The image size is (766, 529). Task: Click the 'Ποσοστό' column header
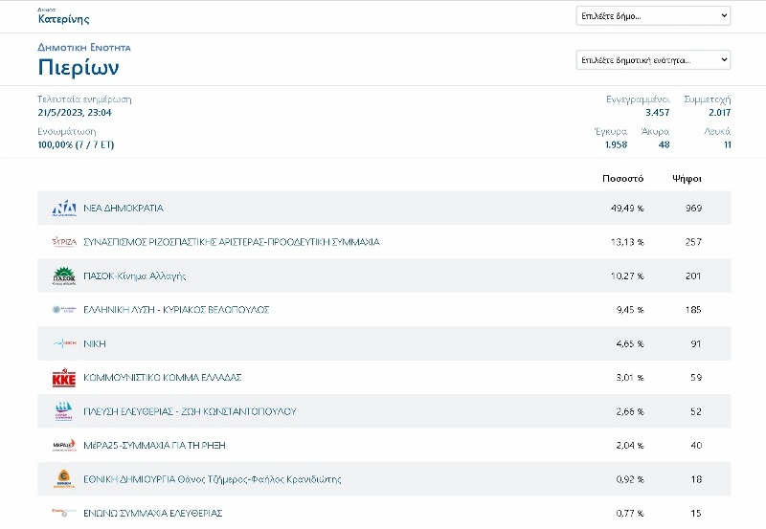point(623,179)
